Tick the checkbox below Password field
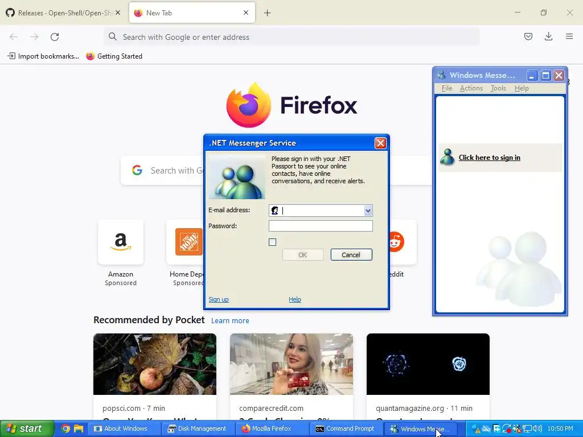Screen dimensions: 583x437 273,242
